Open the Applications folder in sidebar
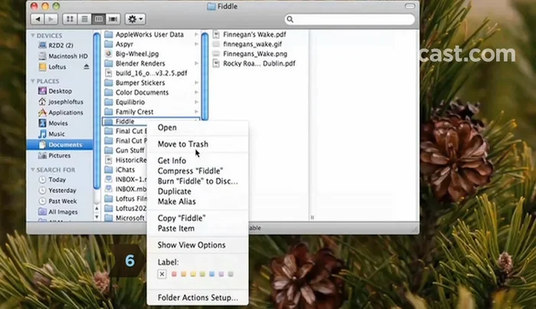The height and width of the screenshot is (309, 536). (64, 112)
